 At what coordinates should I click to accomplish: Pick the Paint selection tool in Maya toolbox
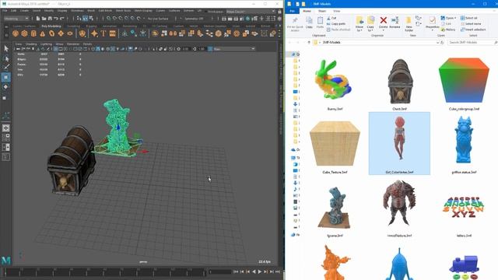[6, 67]
